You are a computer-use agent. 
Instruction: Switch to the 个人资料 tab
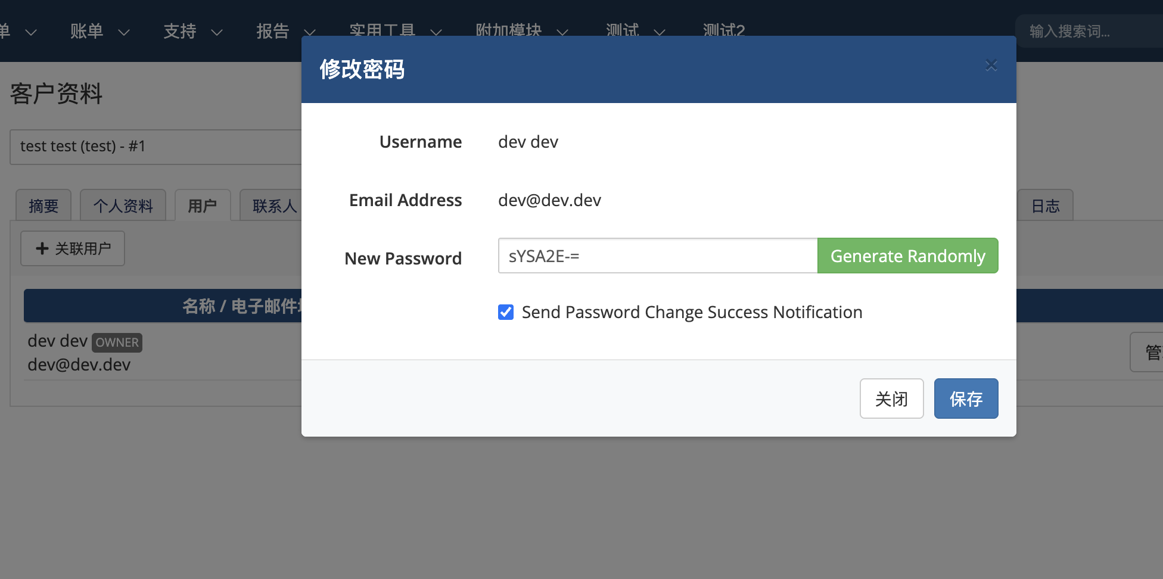pos(123,206)
